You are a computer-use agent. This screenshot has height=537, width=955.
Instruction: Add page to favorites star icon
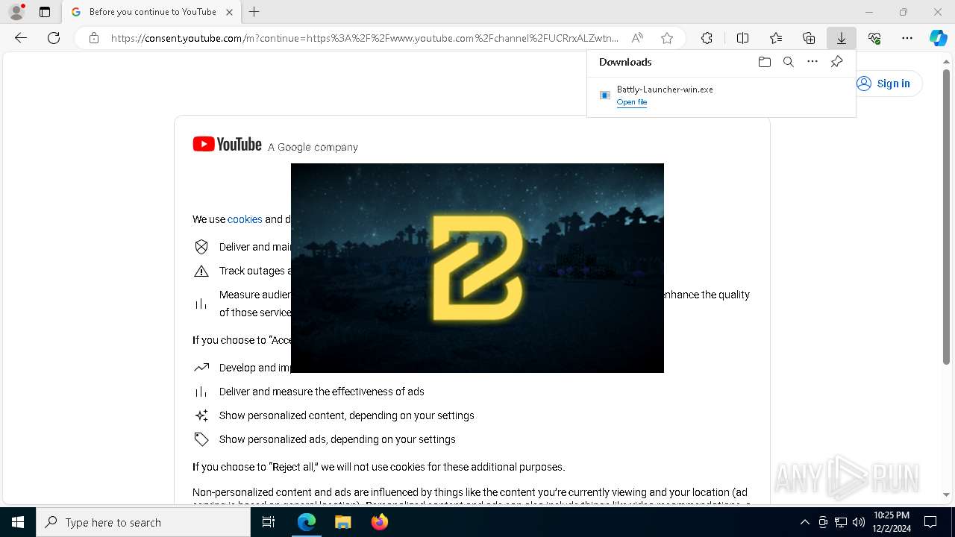pos(667,38)
